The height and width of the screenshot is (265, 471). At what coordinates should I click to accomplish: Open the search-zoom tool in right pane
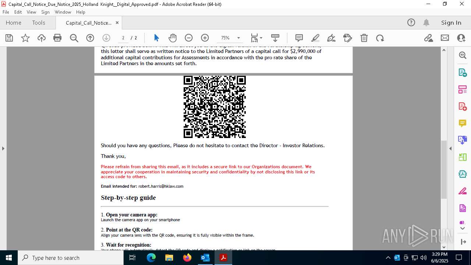tap(463, 55)
